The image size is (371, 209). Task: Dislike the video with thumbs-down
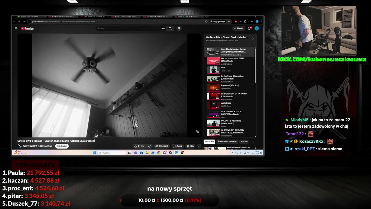[x=149, y=146]
